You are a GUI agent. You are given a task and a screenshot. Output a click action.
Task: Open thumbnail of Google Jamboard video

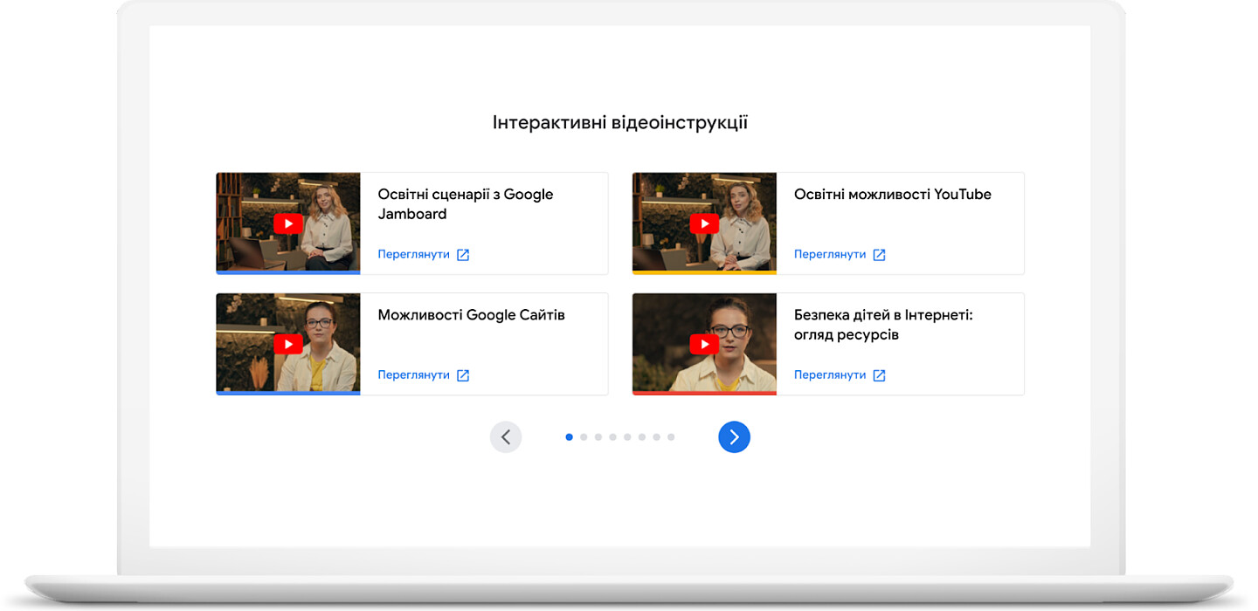pyautogui.click(x=288, y=223)
